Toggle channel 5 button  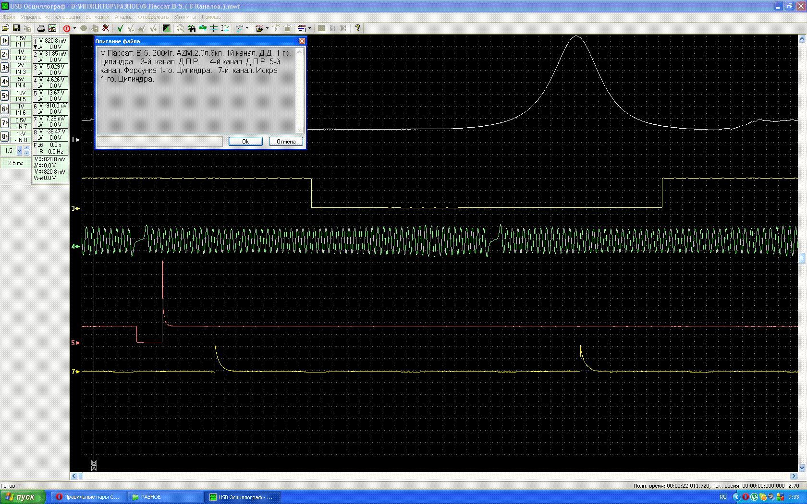(5, 96)
